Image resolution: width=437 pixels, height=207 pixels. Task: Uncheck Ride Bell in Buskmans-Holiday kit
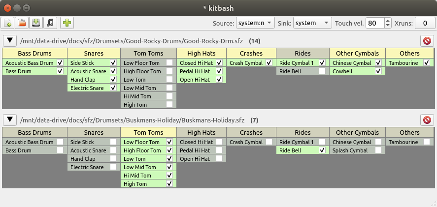click(x=322, y=150)
